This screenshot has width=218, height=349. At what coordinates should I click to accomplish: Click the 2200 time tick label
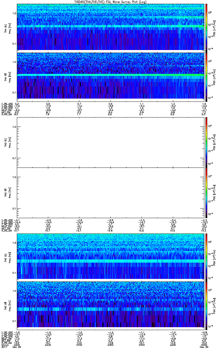pos(17,345)
